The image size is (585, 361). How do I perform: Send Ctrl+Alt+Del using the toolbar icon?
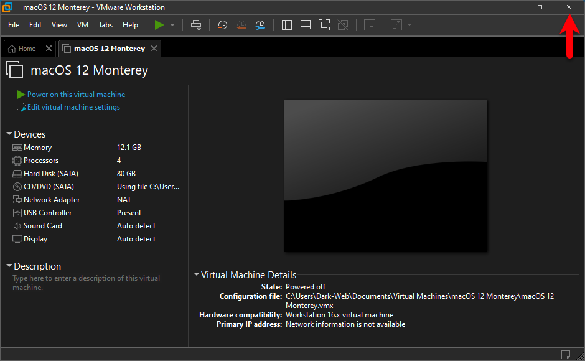[196, 25]
